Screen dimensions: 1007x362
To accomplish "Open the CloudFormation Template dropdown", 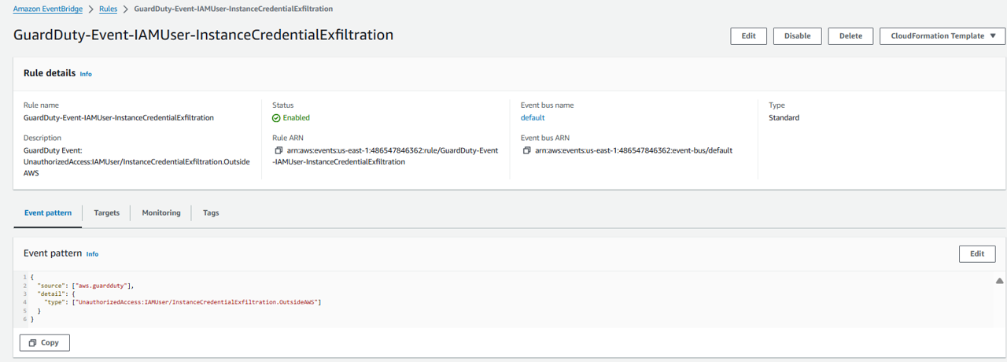I will point(942,36).
